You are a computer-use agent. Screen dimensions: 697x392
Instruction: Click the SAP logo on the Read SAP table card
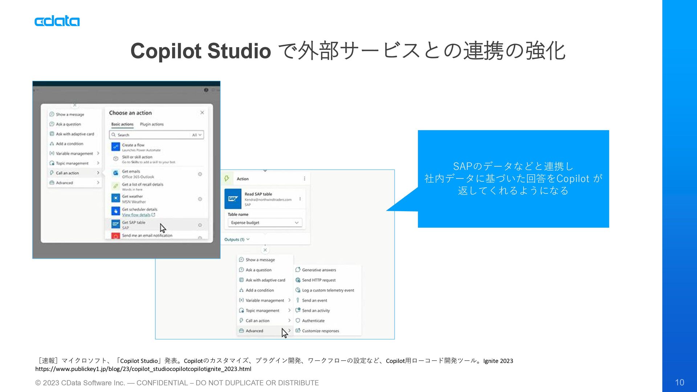pos(233,199)
